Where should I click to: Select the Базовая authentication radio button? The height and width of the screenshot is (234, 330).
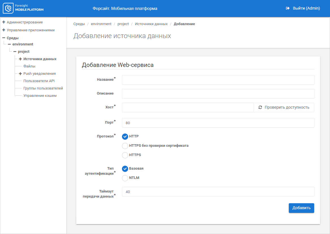pyautogui.click(x=125, y=169)
